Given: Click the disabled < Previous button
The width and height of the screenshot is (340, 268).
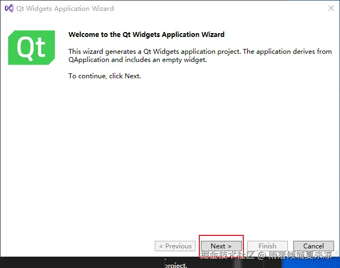Looking at the screenshot, I should pos(175,246).
